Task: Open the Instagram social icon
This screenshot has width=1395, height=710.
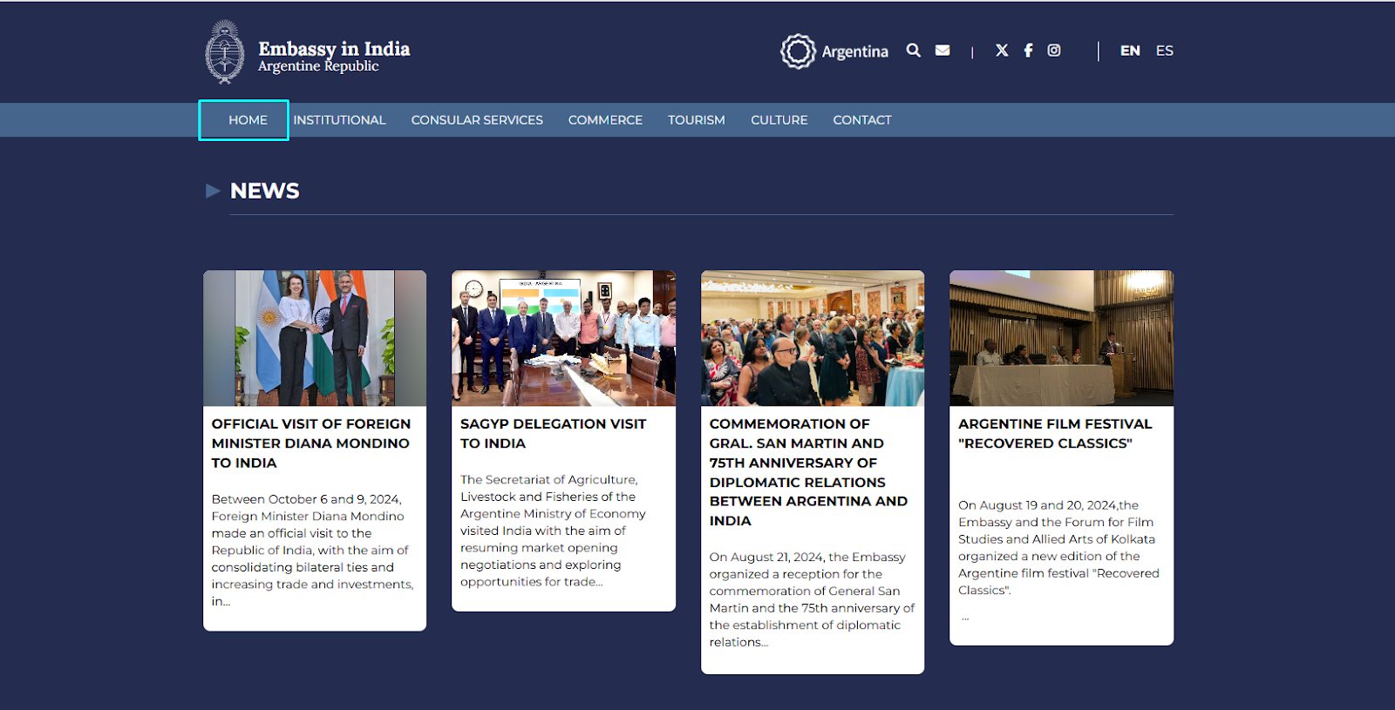Action: [x=1054, y=51]
